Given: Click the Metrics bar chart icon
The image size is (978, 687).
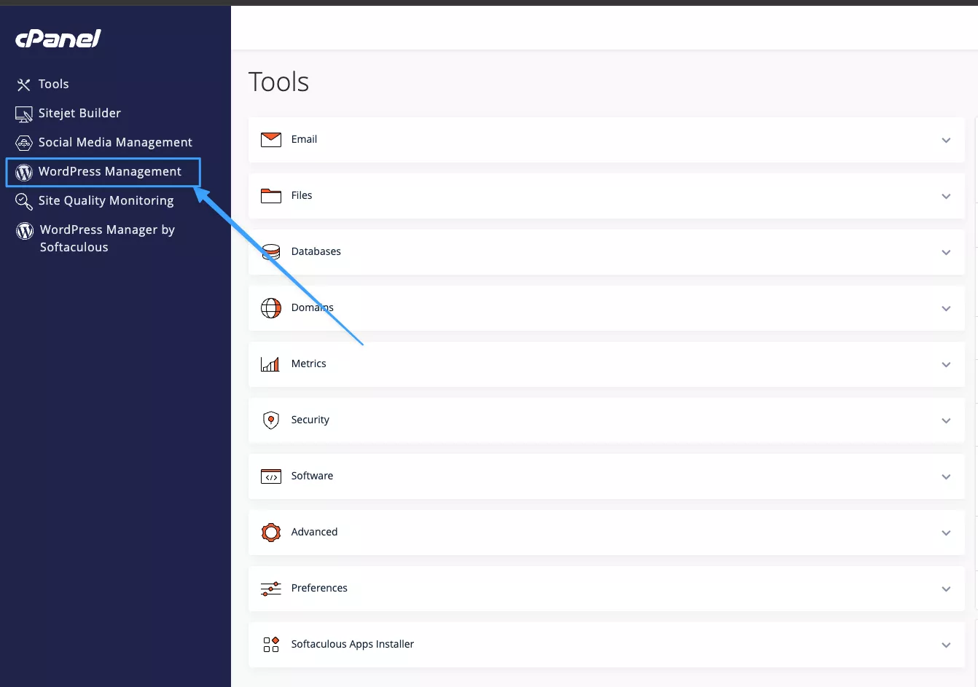Looking at the screenshot, I should pyautogui.click(x=270, y=364).
